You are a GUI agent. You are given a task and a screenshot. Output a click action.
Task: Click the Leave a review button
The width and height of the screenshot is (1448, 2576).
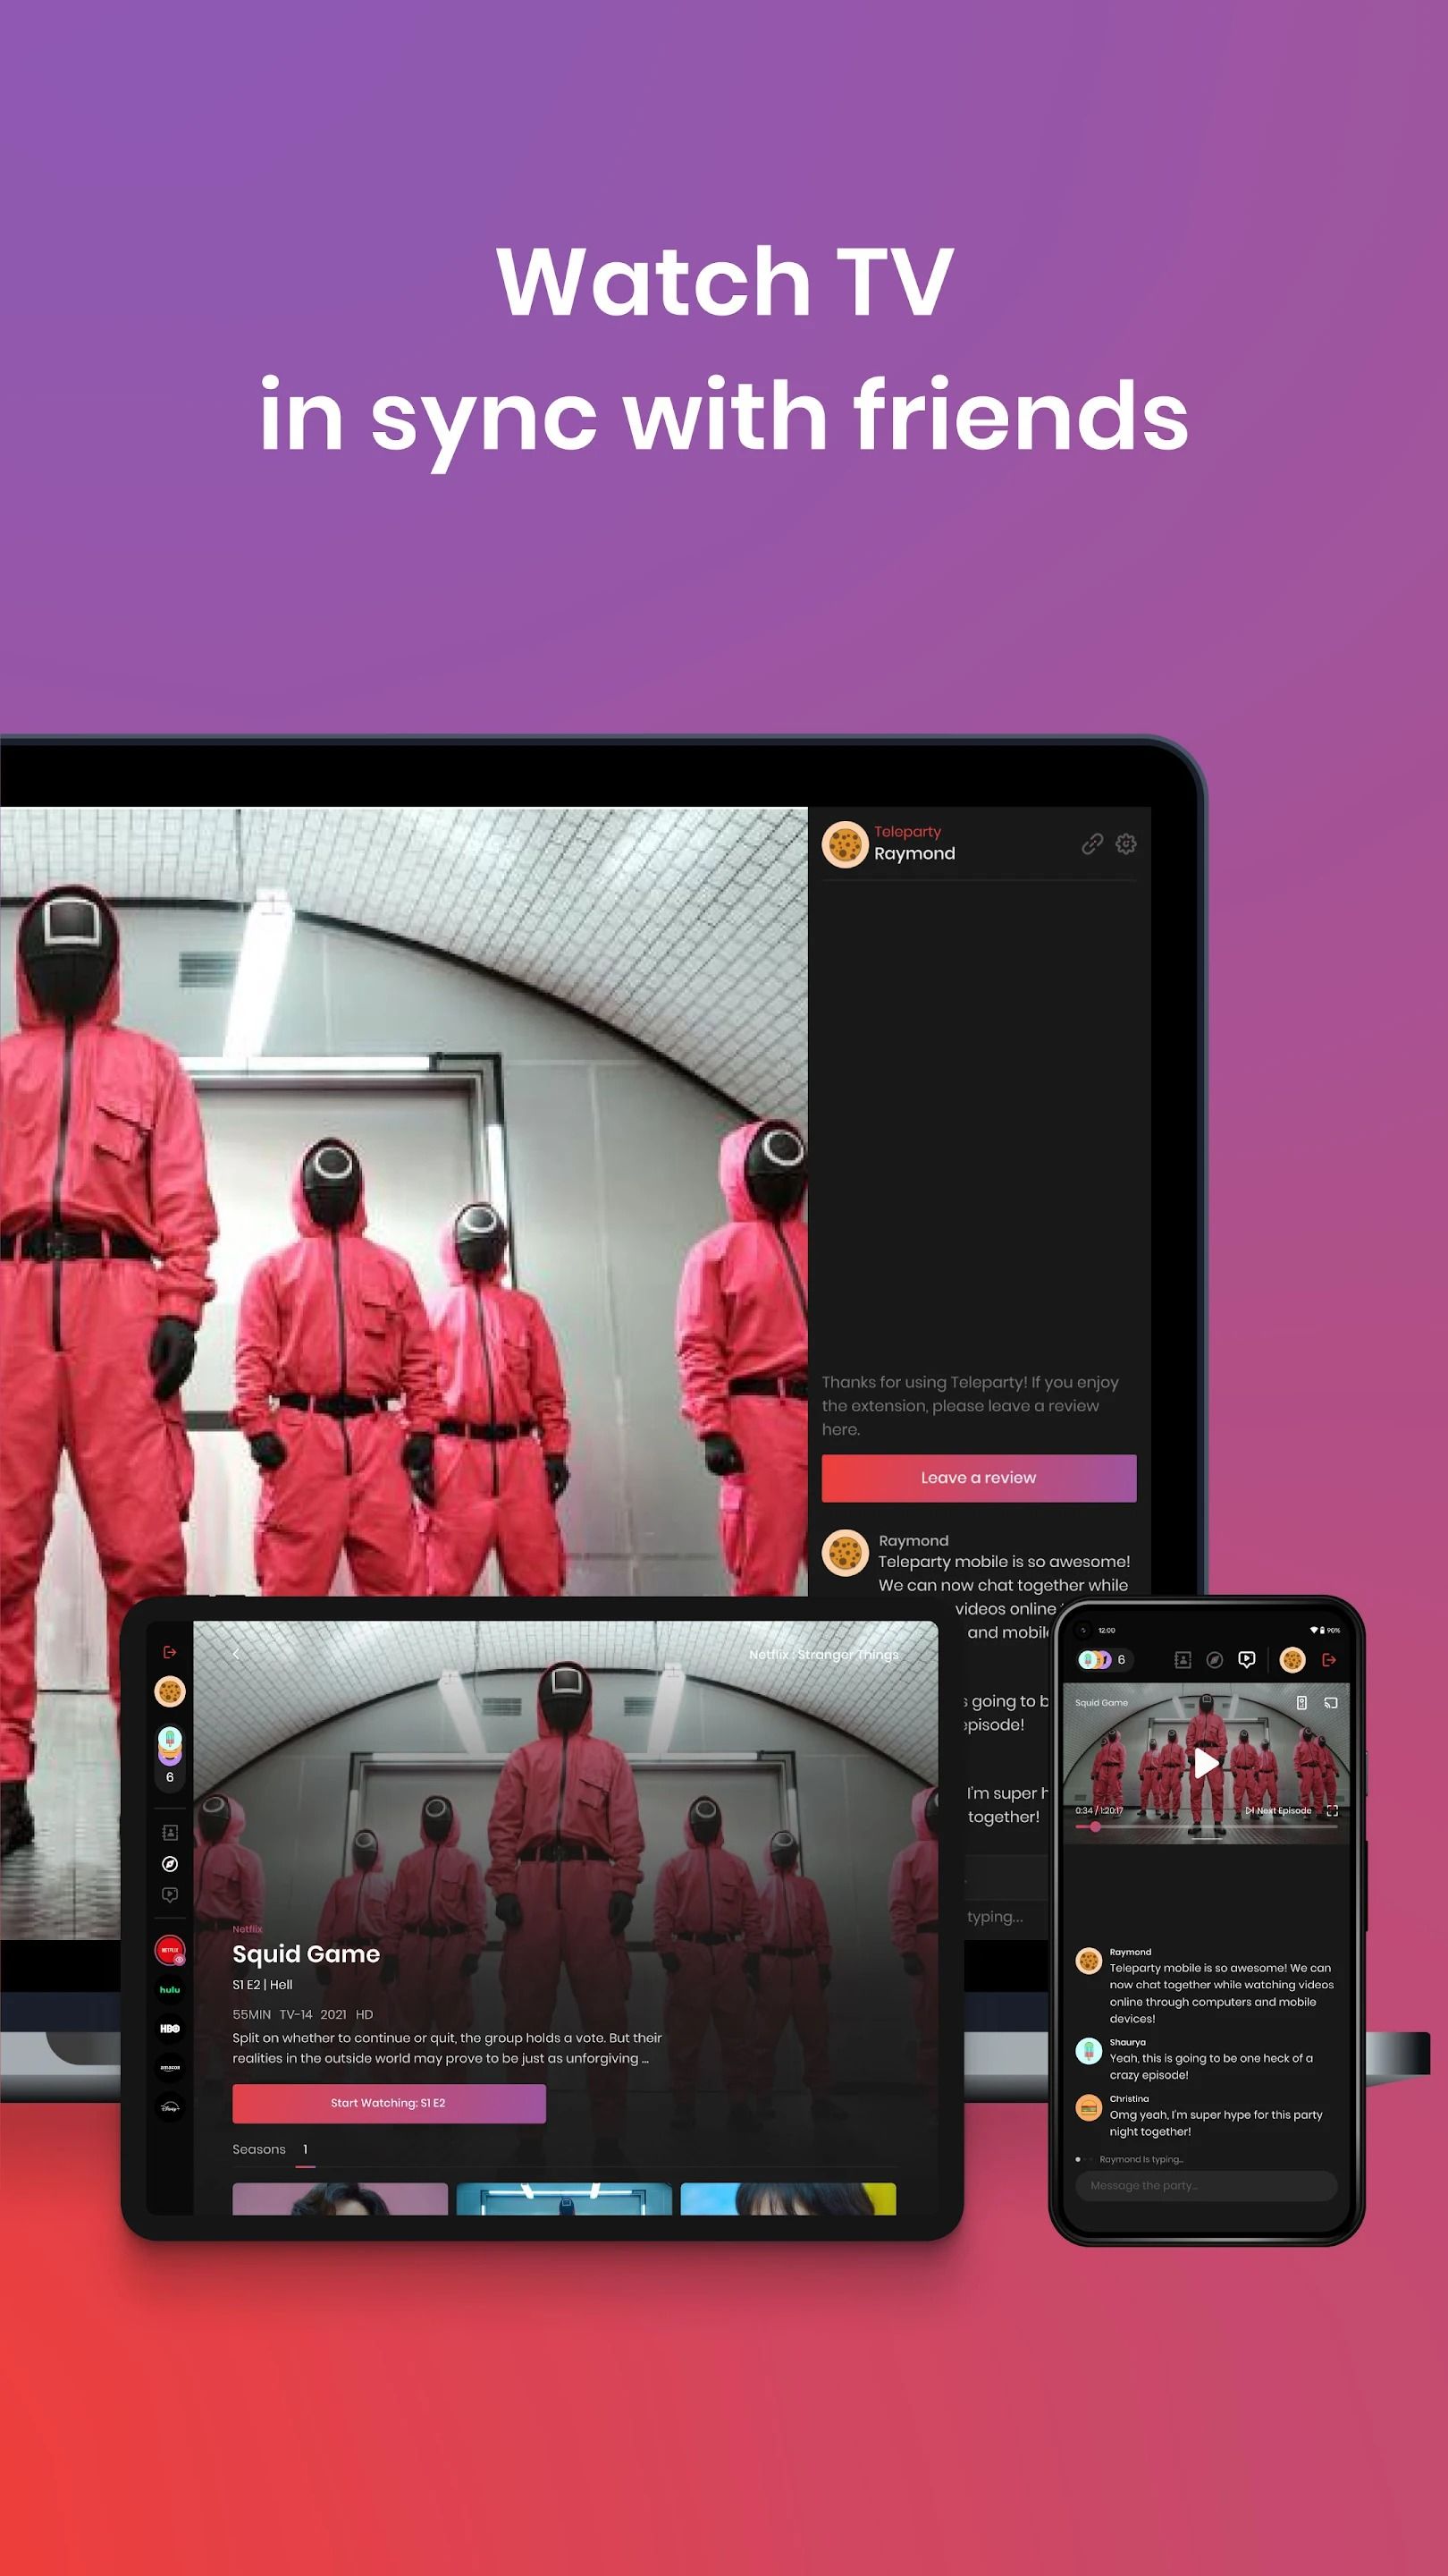coord(979,1478)
